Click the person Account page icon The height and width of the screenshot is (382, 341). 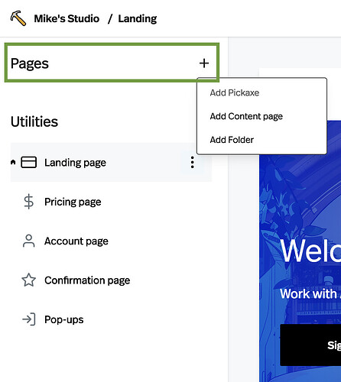pos(28,241)
